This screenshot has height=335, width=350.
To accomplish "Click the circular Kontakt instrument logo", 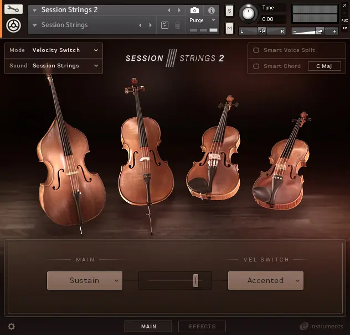I will (x=13, y=25).
